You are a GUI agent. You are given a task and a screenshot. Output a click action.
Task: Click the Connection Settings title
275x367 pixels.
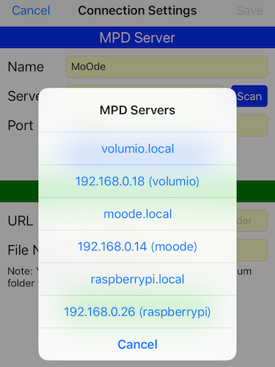137,10
